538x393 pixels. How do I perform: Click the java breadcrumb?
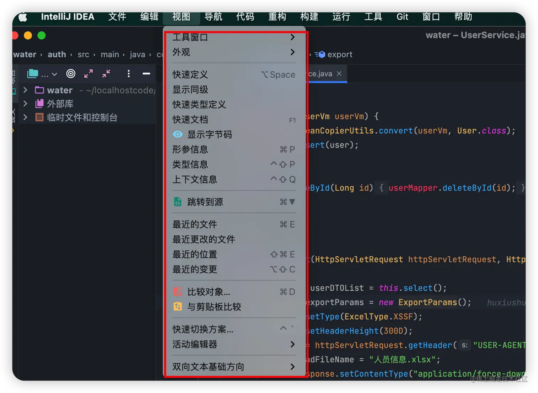pyautogui.click(x=137, y=54)
